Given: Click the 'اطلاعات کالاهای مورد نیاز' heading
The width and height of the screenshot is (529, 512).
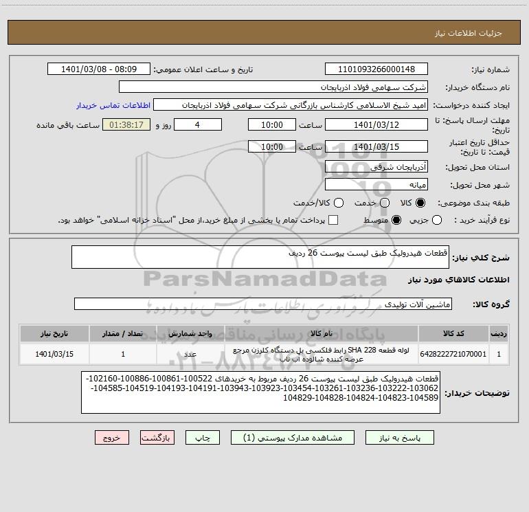Looking at the screenshot, I should 459,280.
